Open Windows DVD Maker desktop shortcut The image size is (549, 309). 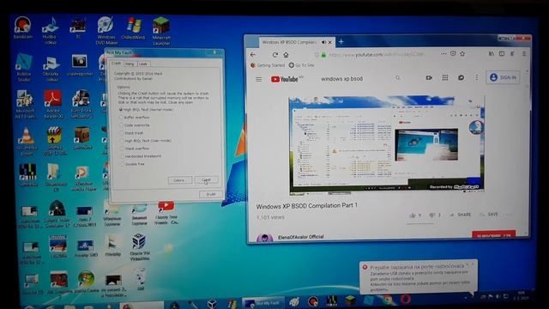point(106,31)
